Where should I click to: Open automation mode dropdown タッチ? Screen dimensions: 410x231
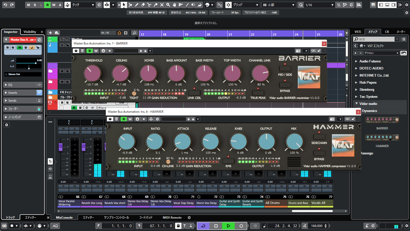[x=83, y=5]
